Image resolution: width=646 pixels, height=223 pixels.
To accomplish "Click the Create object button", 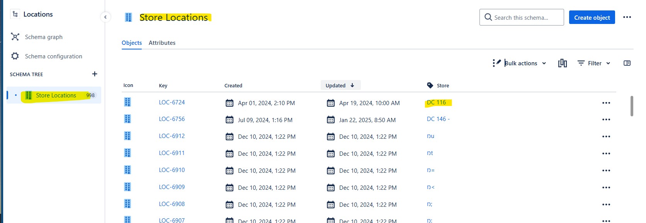I will click(x=592, y=17).
